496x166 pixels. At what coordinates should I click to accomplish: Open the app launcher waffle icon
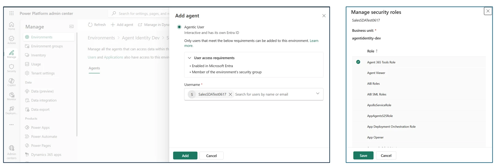pos(11,13)
